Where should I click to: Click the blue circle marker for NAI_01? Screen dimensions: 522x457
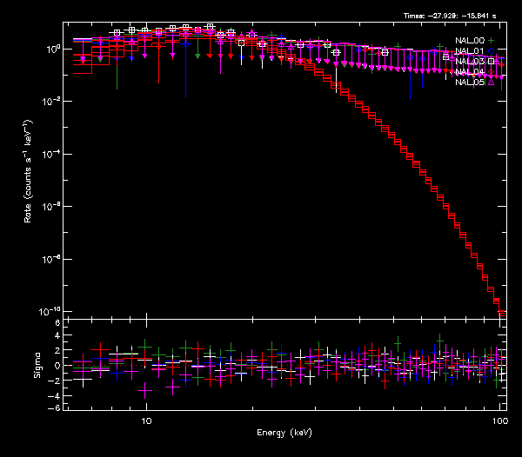point(492,50)
